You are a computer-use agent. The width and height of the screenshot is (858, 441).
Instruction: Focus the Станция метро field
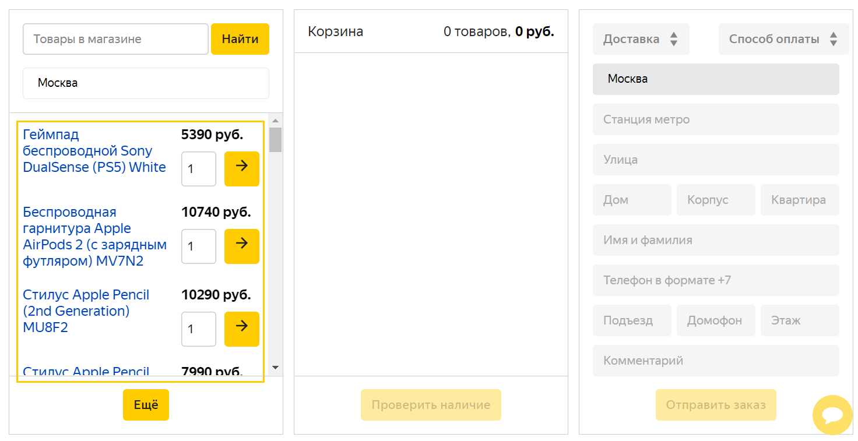click(x=716, y=119)
